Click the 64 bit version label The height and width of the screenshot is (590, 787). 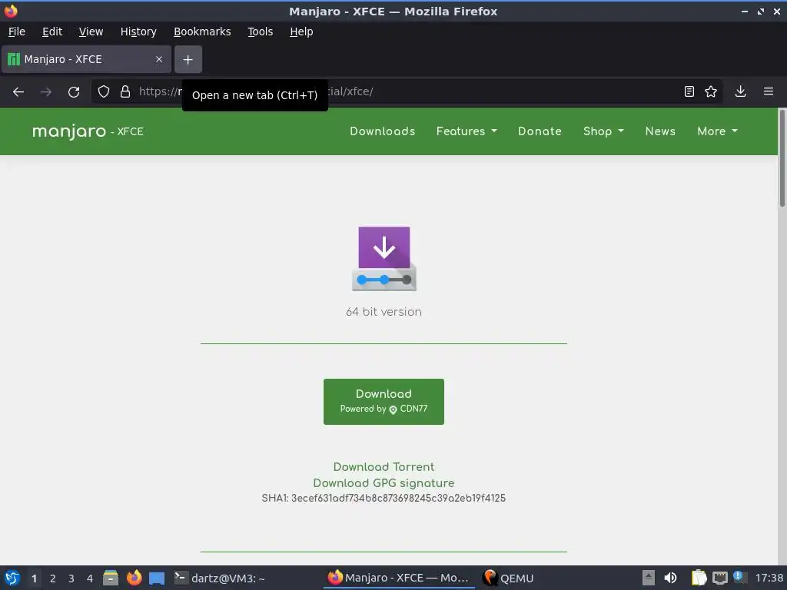[x=384, y=312]
